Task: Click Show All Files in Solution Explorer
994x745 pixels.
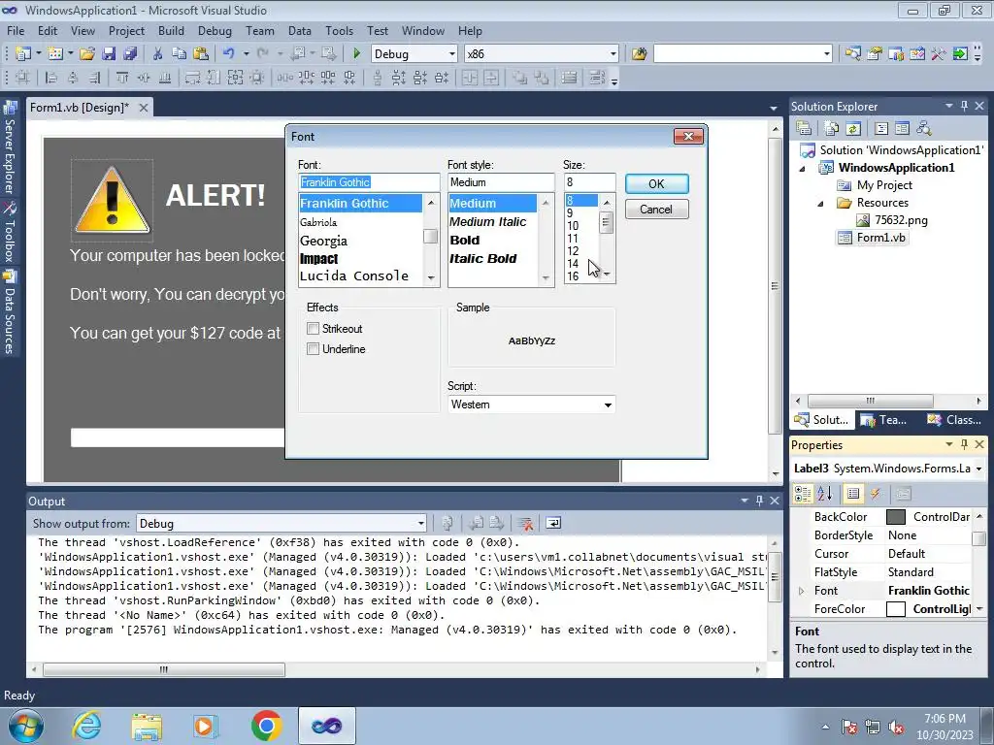Action: (832, 129)
